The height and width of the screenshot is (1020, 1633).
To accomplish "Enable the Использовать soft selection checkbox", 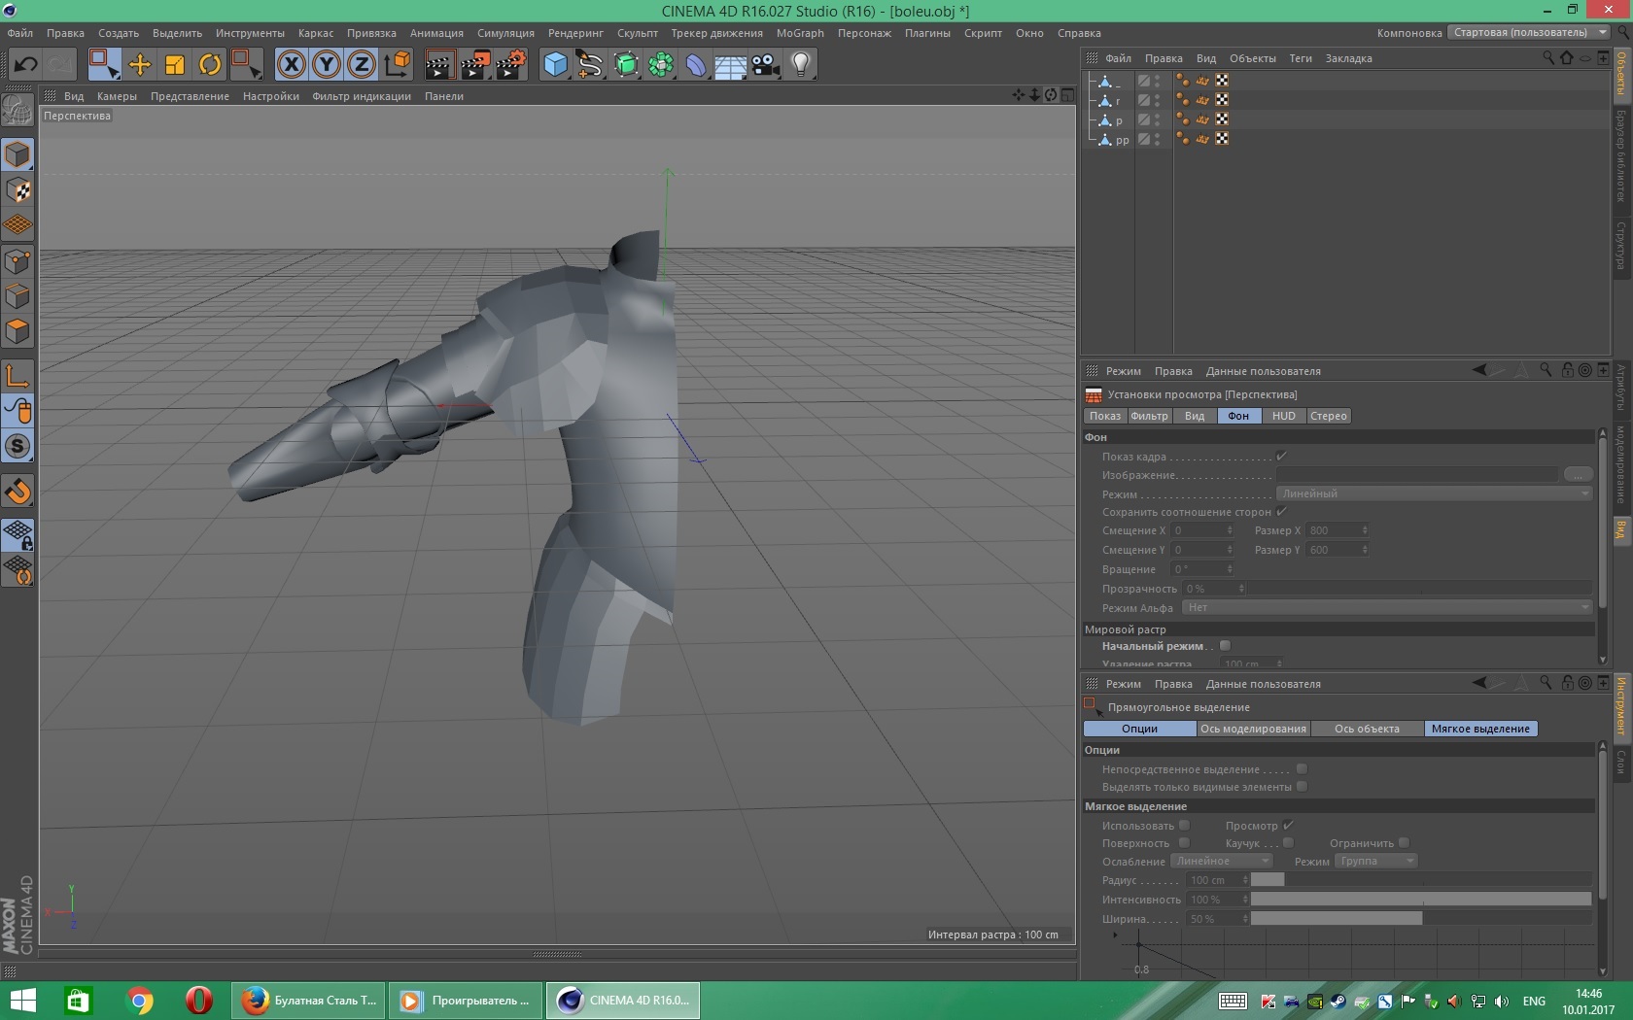I will click(x=1184, y=825).
